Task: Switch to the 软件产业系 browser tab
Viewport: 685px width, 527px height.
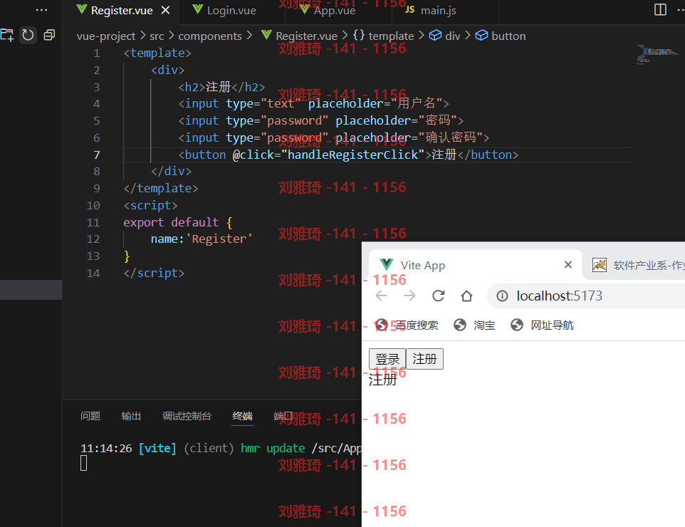Action: point(638,265)
